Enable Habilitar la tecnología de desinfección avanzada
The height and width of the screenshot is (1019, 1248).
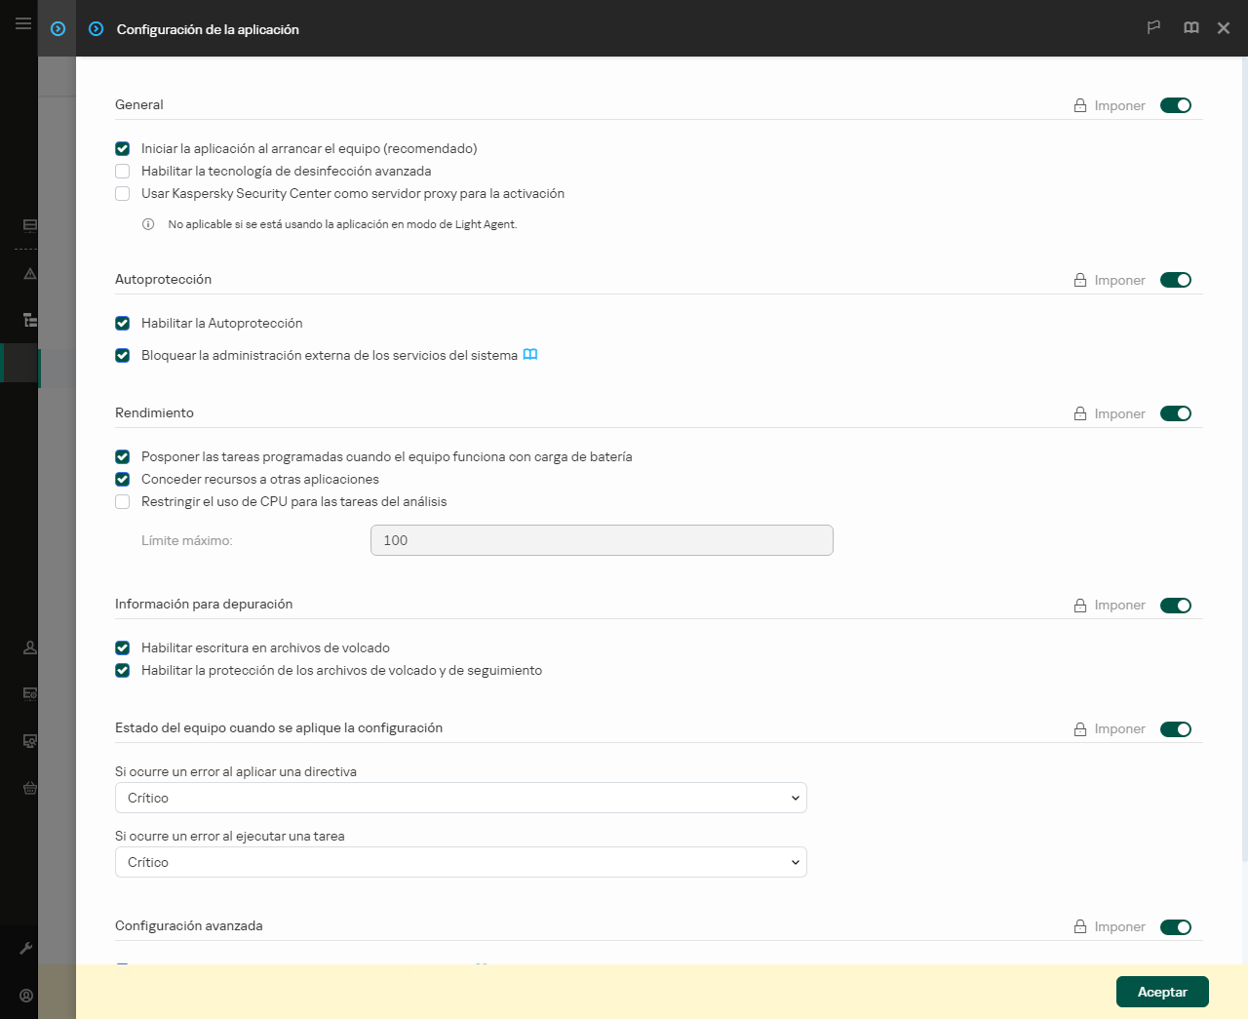tap(122, 171)
